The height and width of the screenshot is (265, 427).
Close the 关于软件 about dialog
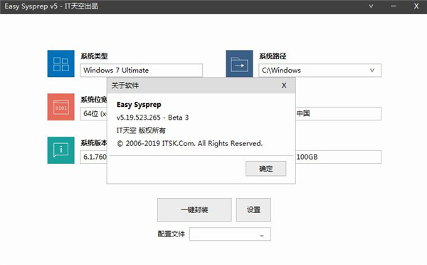coord(284,85)
